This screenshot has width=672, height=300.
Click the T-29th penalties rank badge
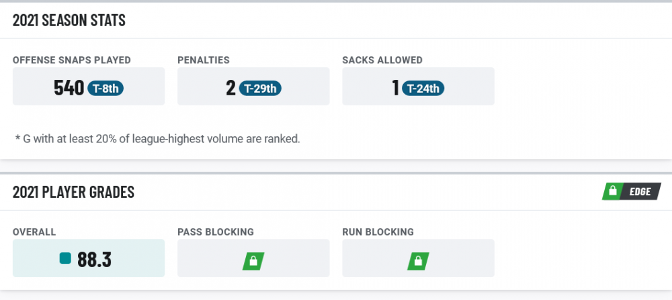260,89
